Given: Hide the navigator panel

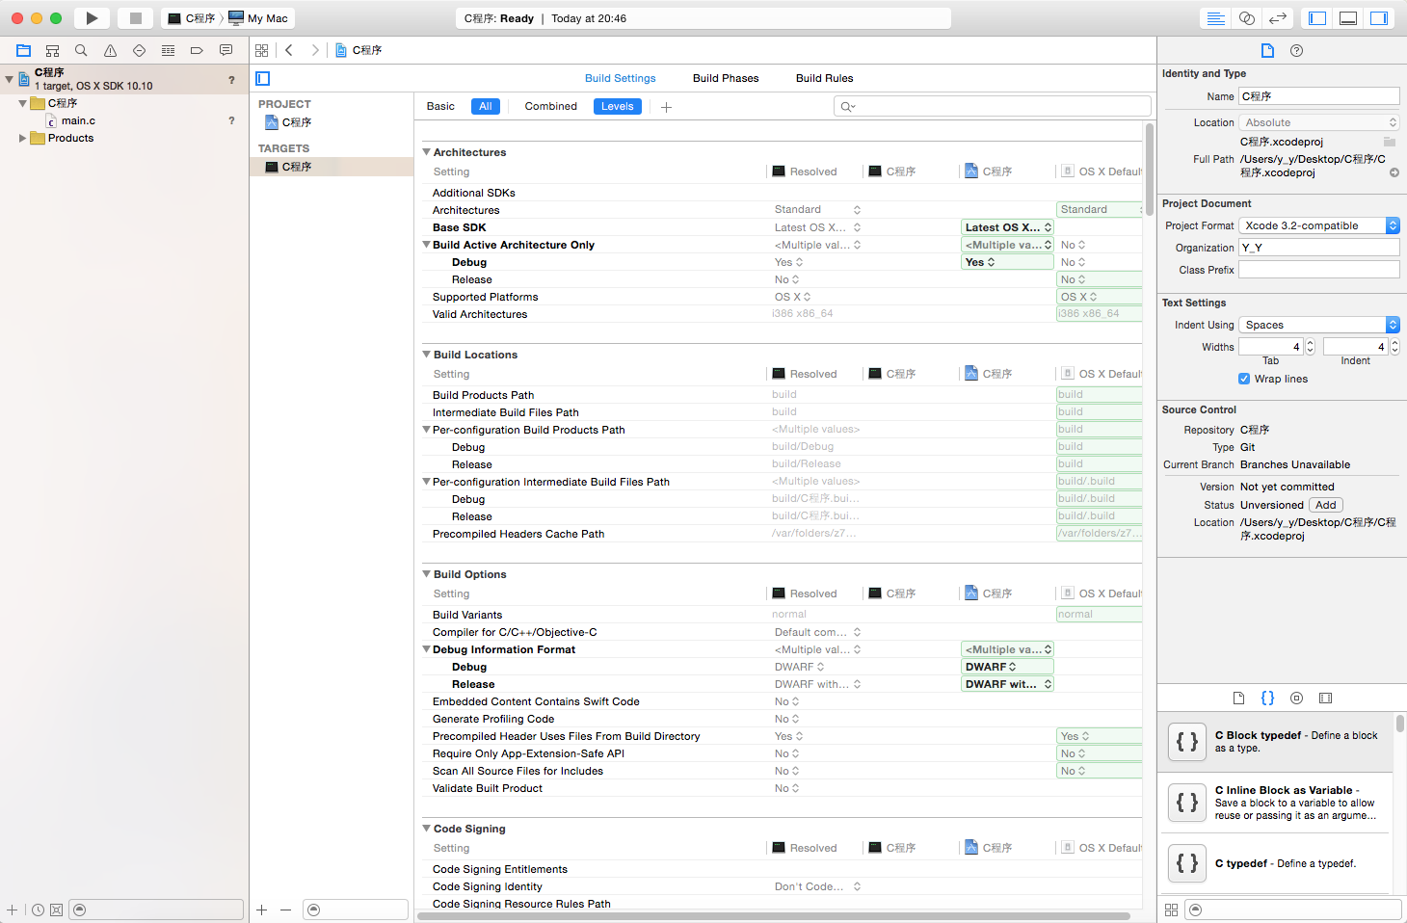Looking at the screenshot, I should 1317,18.
